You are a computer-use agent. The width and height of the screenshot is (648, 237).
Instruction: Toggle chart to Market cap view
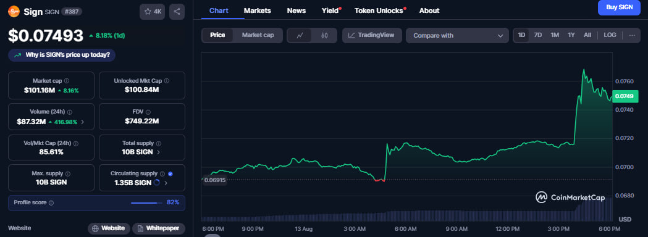[x=258, y=35]
